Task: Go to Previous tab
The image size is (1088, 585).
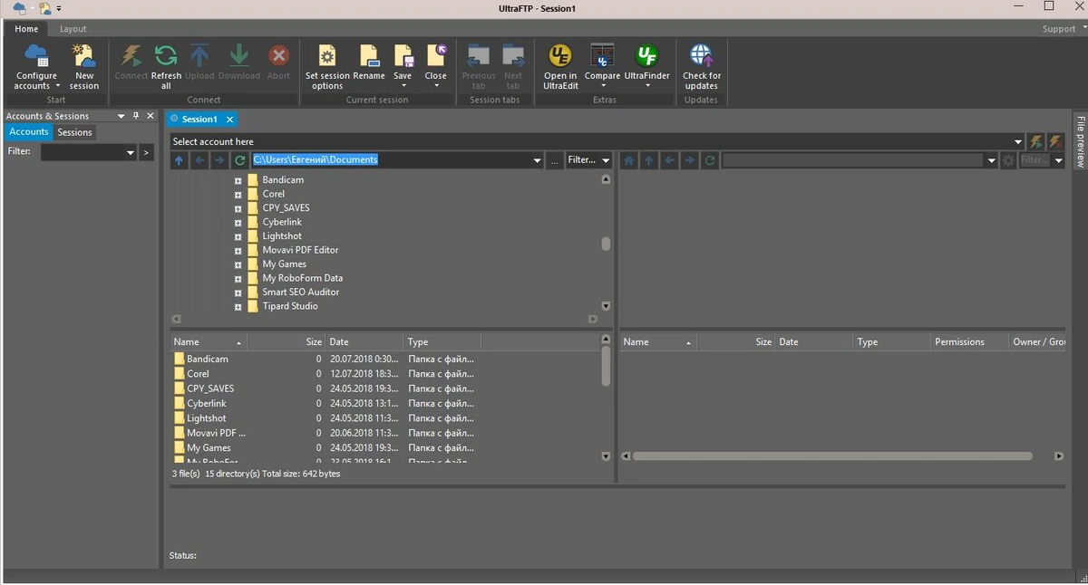Action: (479, 66)
